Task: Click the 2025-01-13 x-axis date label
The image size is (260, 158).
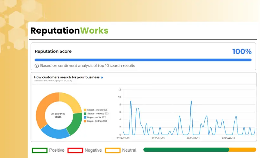Action: (158, 138)
